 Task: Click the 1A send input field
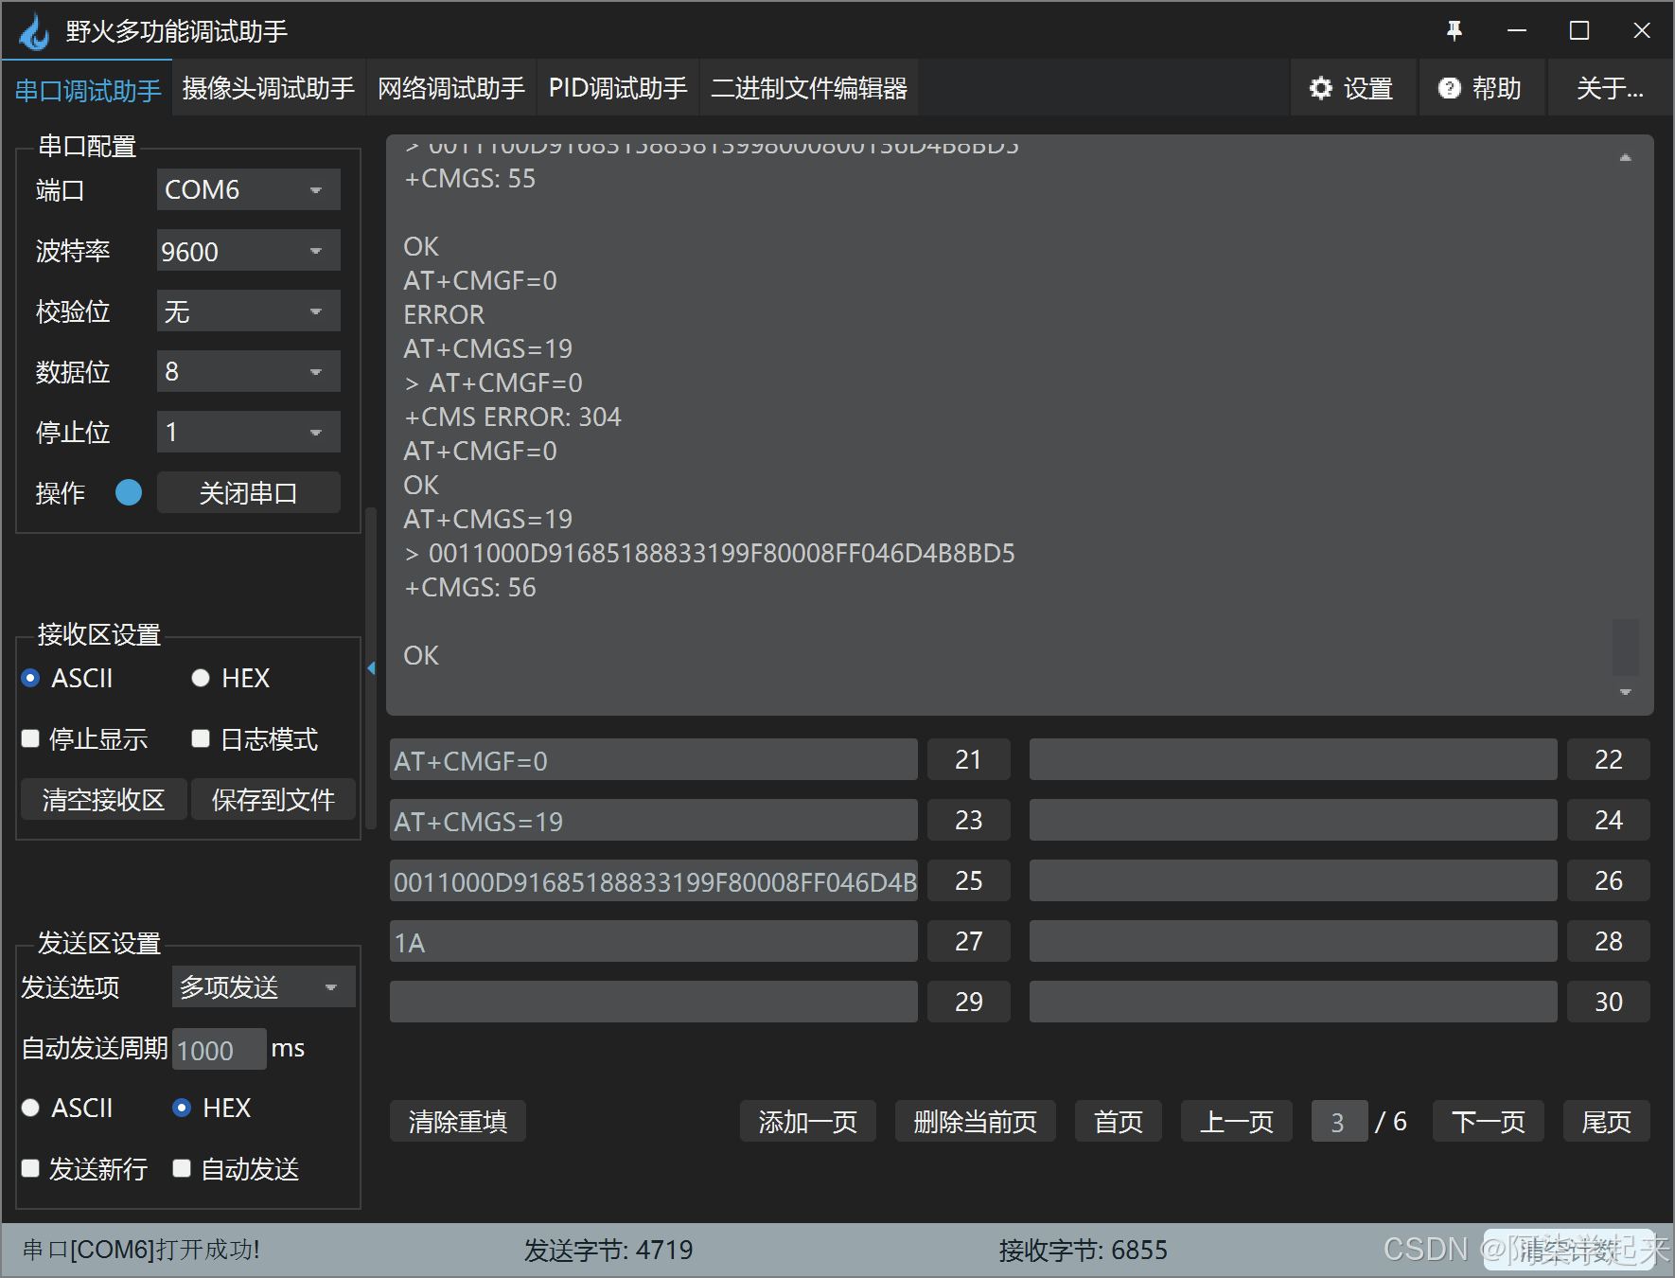[654, 941]
